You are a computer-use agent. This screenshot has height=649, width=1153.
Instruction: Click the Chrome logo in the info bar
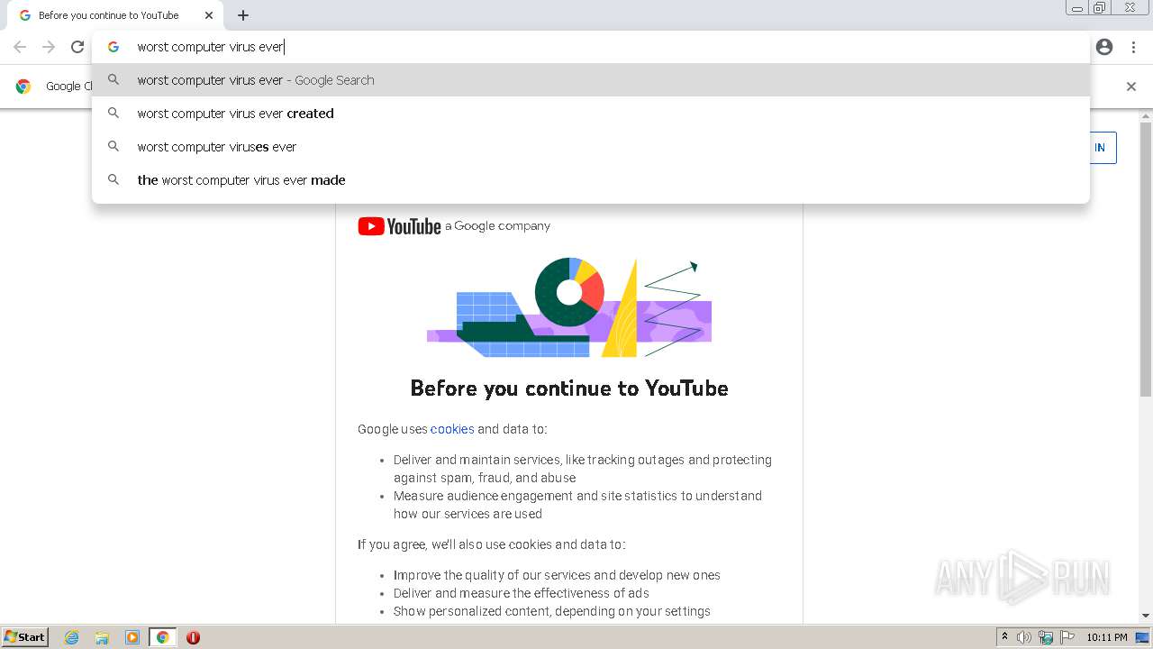(x=23, y=87)
